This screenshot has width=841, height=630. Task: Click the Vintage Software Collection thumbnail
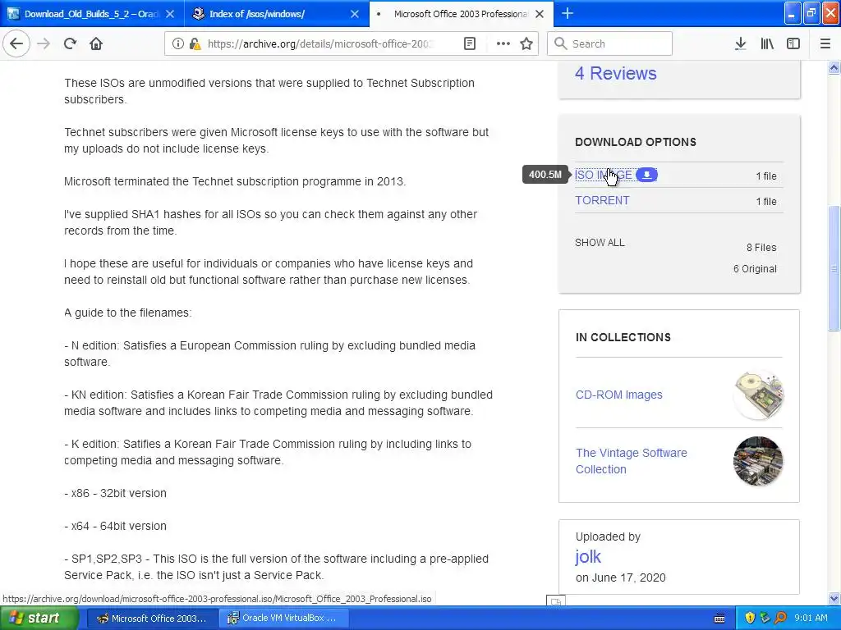click(758, 461)
